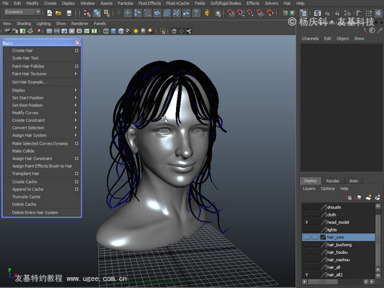Open the viewport Shading menu

[24, 24]
